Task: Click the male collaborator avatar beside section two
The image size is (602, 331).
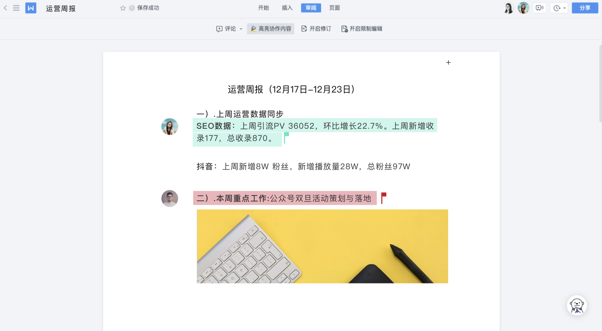Action: [x=170, y=198]
